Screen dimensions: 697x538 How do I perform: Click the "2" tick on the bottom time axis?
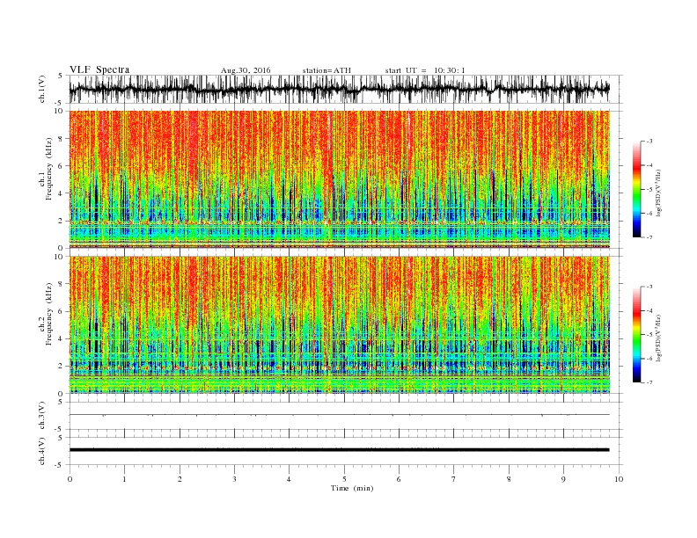coord(180,479)
